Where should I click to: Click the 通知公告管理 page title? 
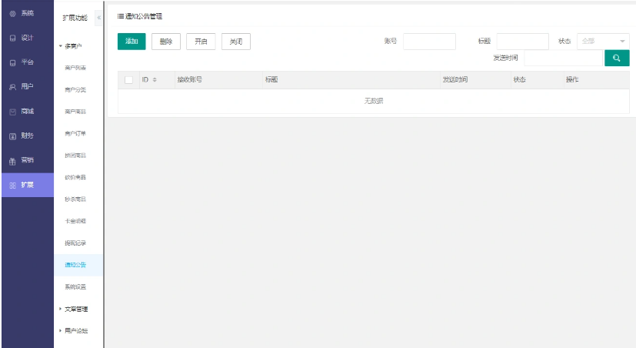(x=144, y=16)
